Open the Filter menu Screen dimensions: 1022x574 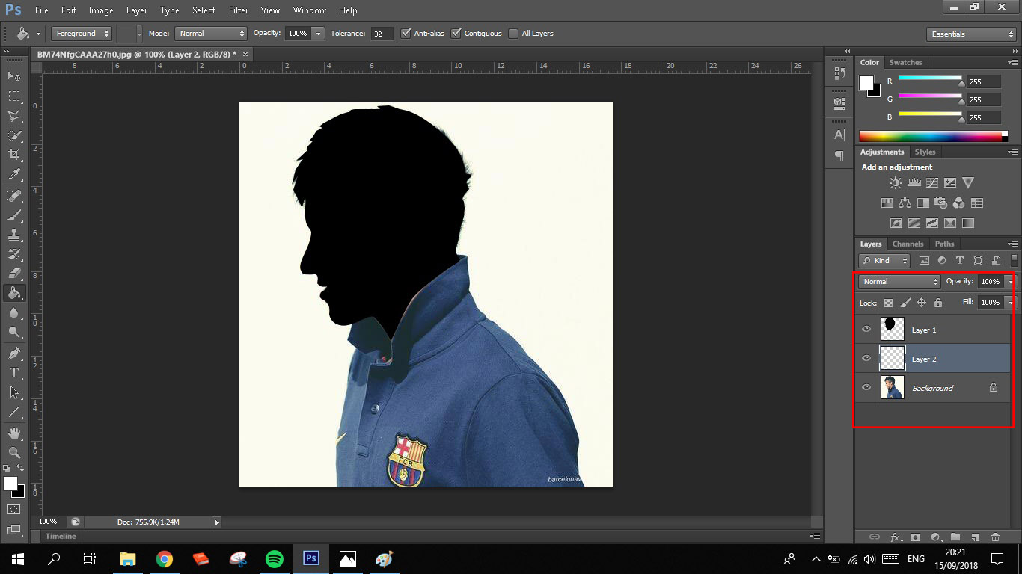tap(239, 10)
